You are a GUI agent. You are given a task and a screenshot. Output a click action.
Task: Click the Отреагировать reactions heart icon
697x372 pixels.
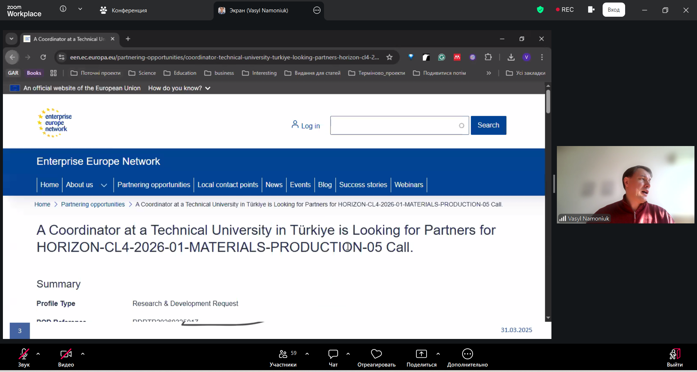coord(376,354)
